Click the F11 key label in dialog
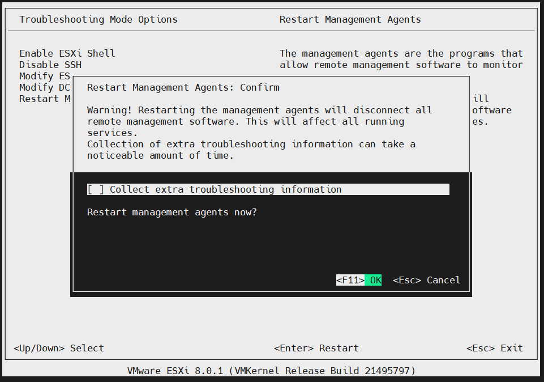Screen dimensions: 544x382 [x=350, y=280]
